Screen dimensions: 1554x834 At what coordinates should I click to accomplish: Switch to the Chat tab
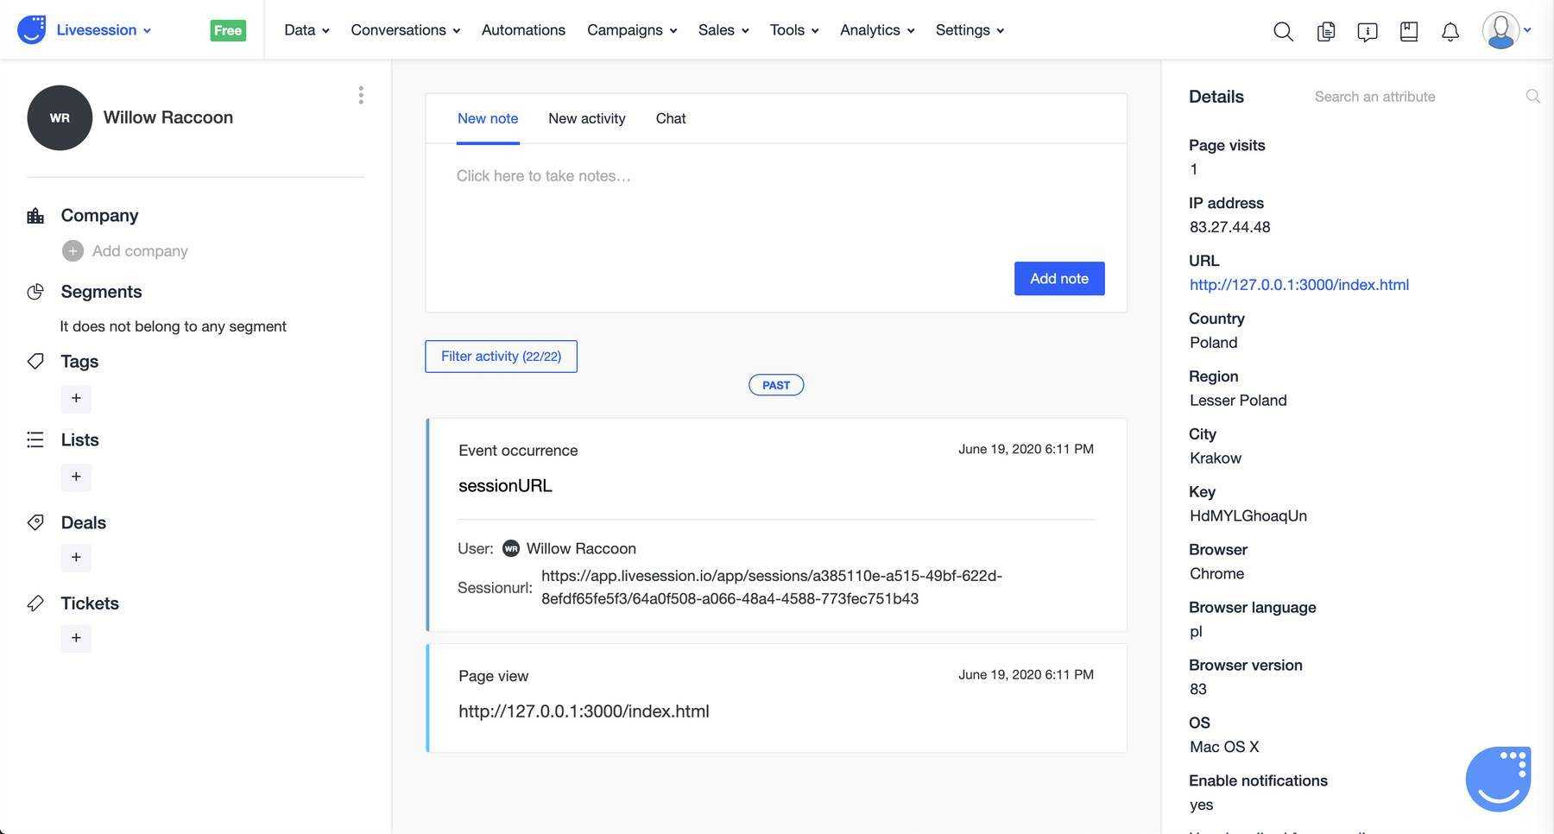tap(671, 118)
